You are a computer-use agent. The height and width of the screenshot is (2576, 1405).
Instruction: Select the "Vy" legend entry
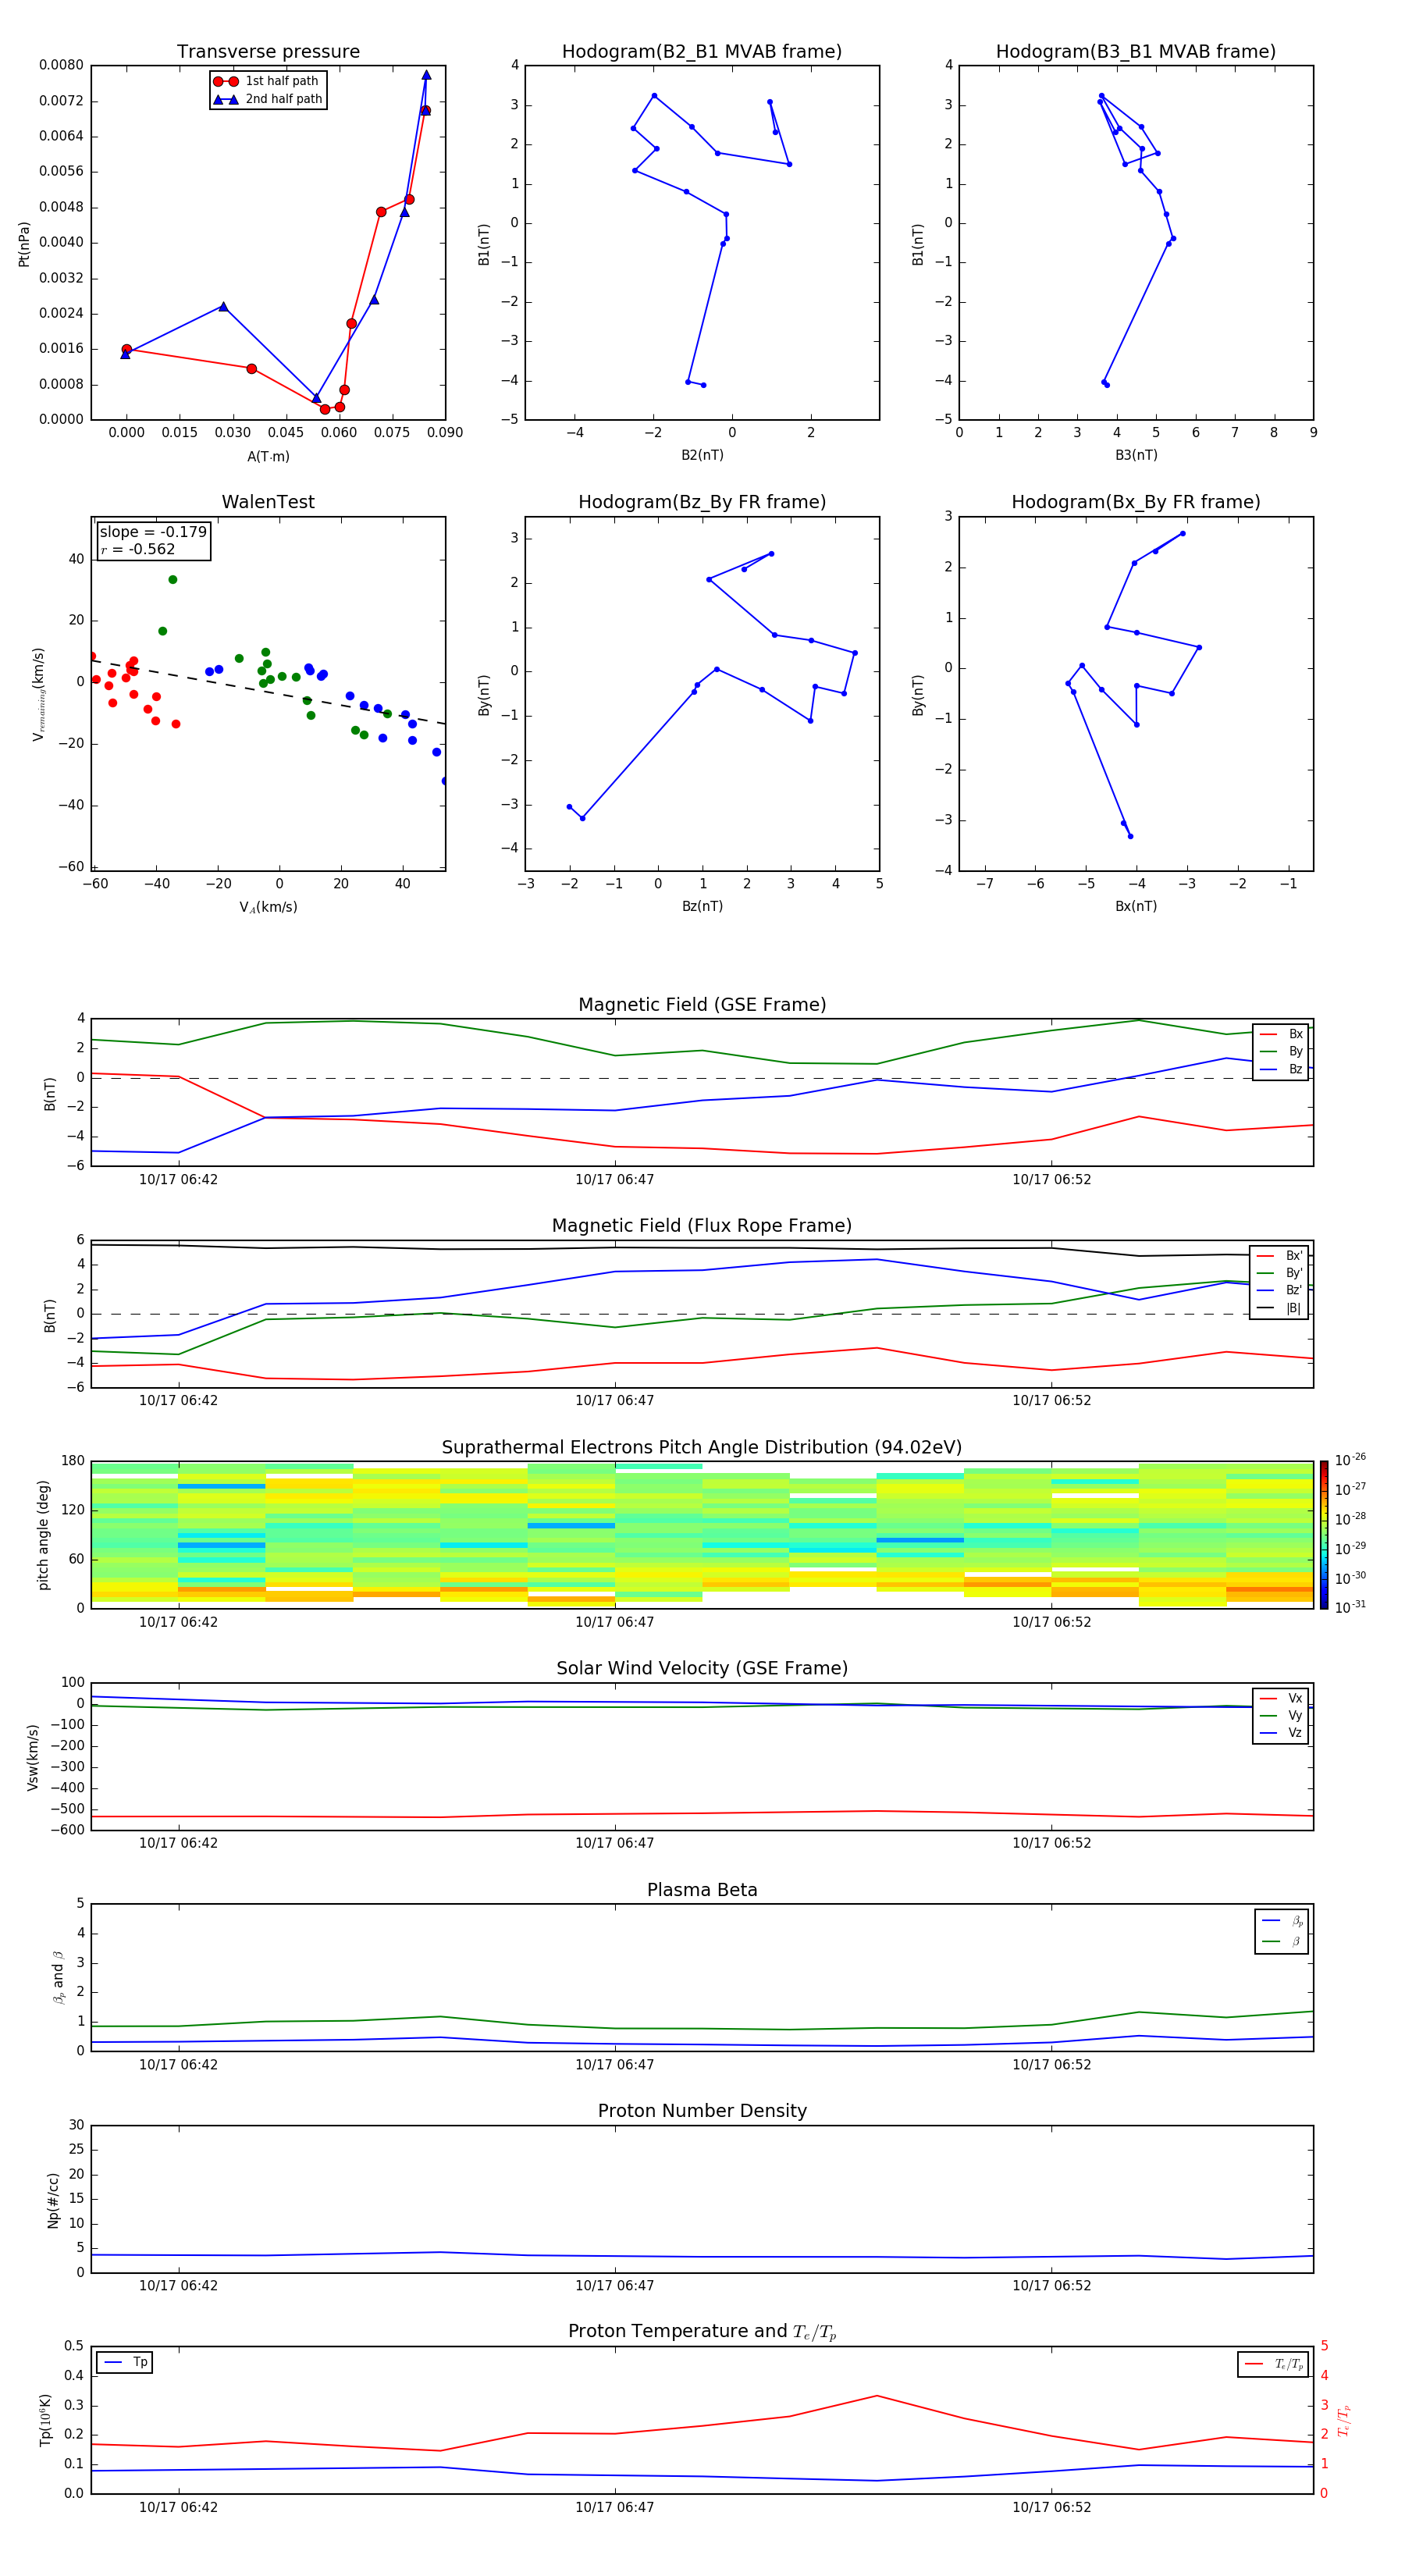coord(1282,1715)
